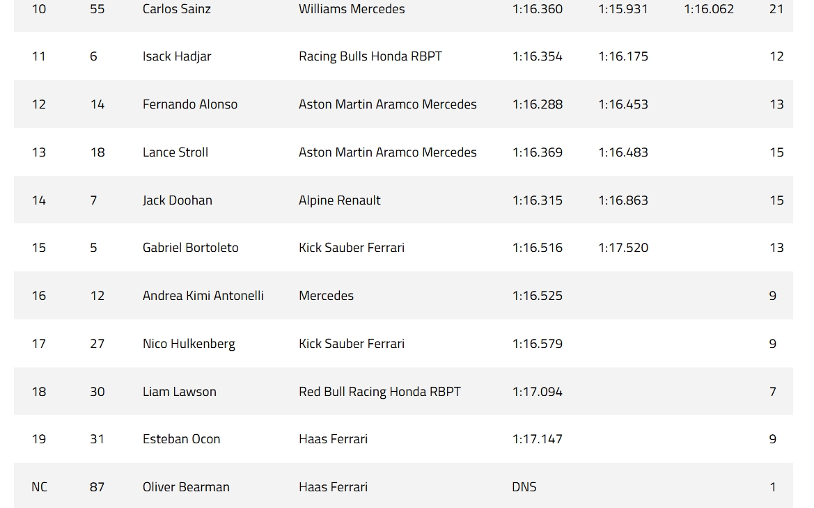The height and width of the screenshot is (508, 814).
Task: Click the Williams Mercedes team cell
Action: click(x=352, y=9)
